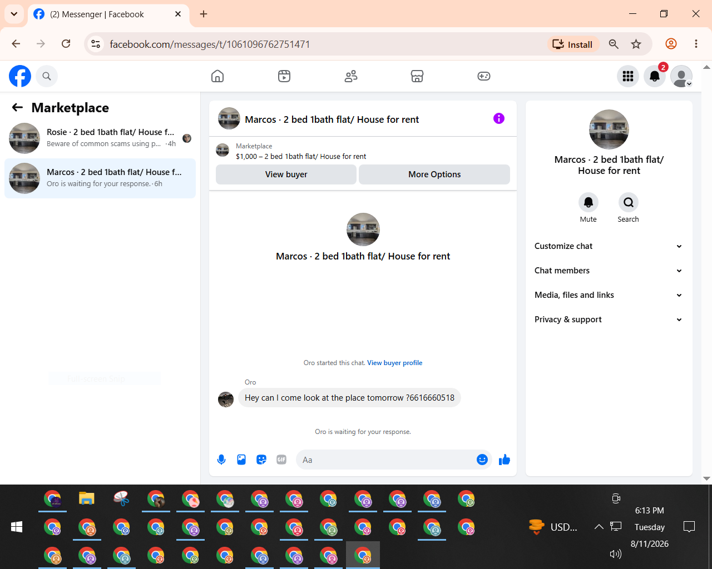The width and height of the screenshot is (712, 569).
Task: Click the More Options button
Action: pyautogui.click(x=434, y=174)
